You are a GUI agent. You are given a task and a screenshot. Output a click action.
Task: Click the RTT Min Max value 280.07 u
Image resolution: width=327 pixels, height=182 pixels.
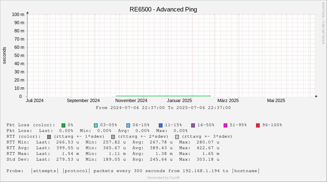pyautogui.click(x=208, y=142)
